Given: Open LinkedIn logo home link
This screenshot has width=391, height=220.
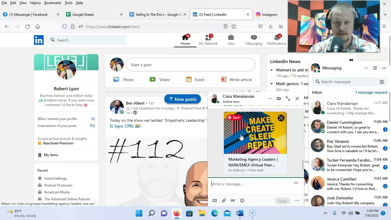Looking at the screenshot, I should click(39, 40).
